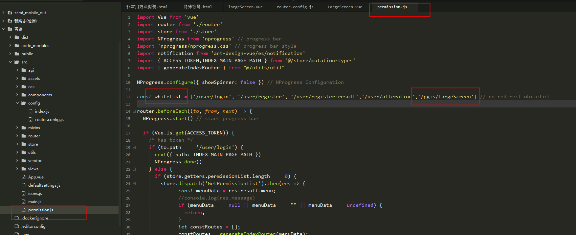Click the GetPermissionList string on line 24
This screenshot has height=235, width=576.
tap(235, 183)
